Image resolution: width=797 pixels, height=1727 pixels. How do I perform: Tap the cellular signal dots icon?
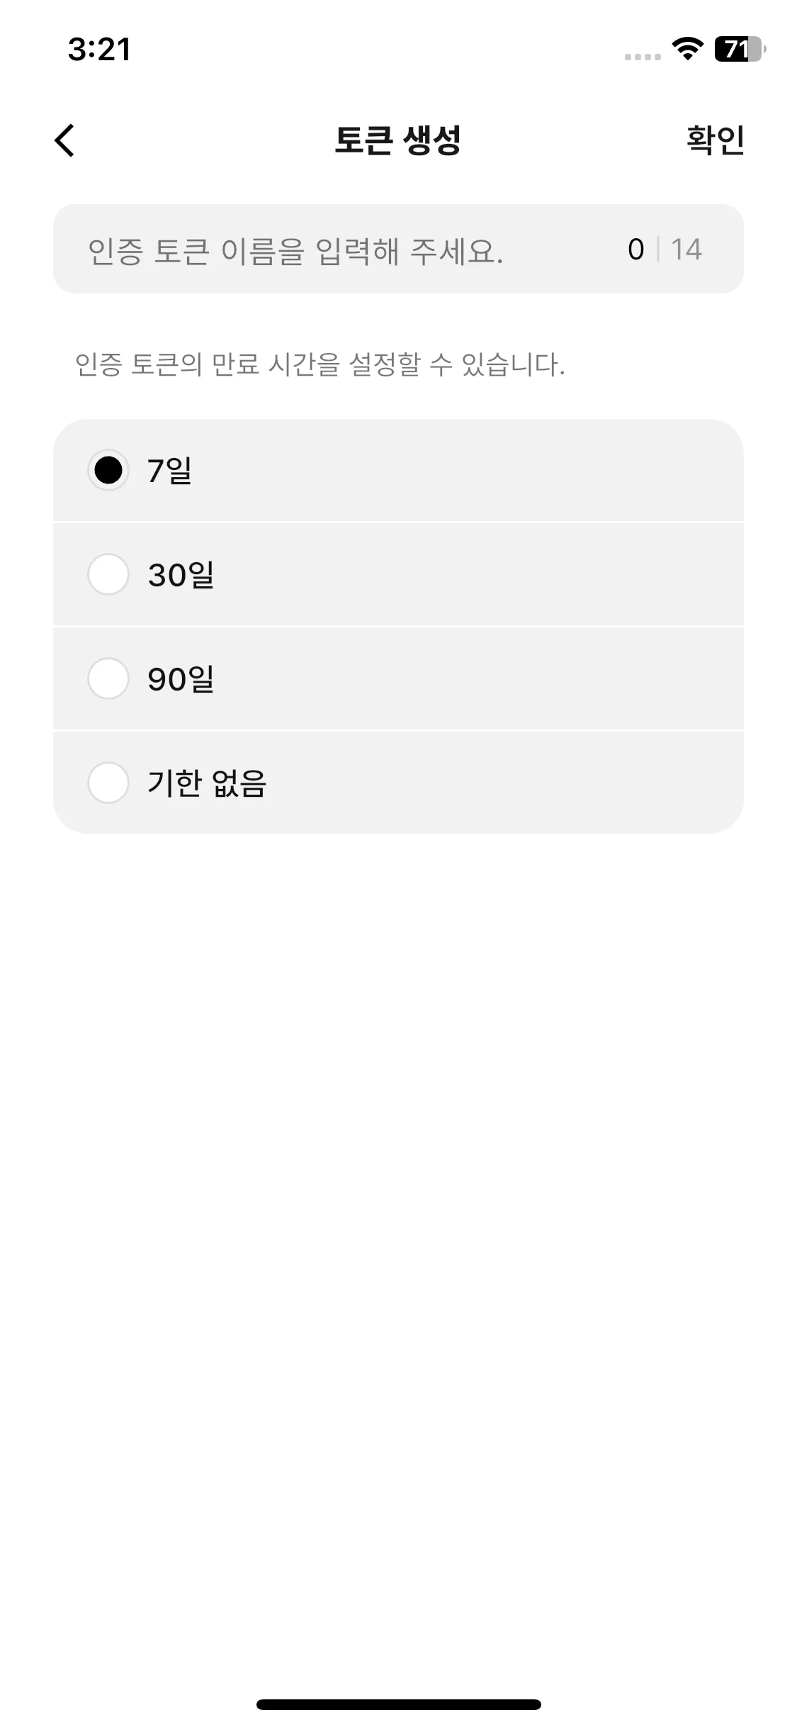(643, 57)
